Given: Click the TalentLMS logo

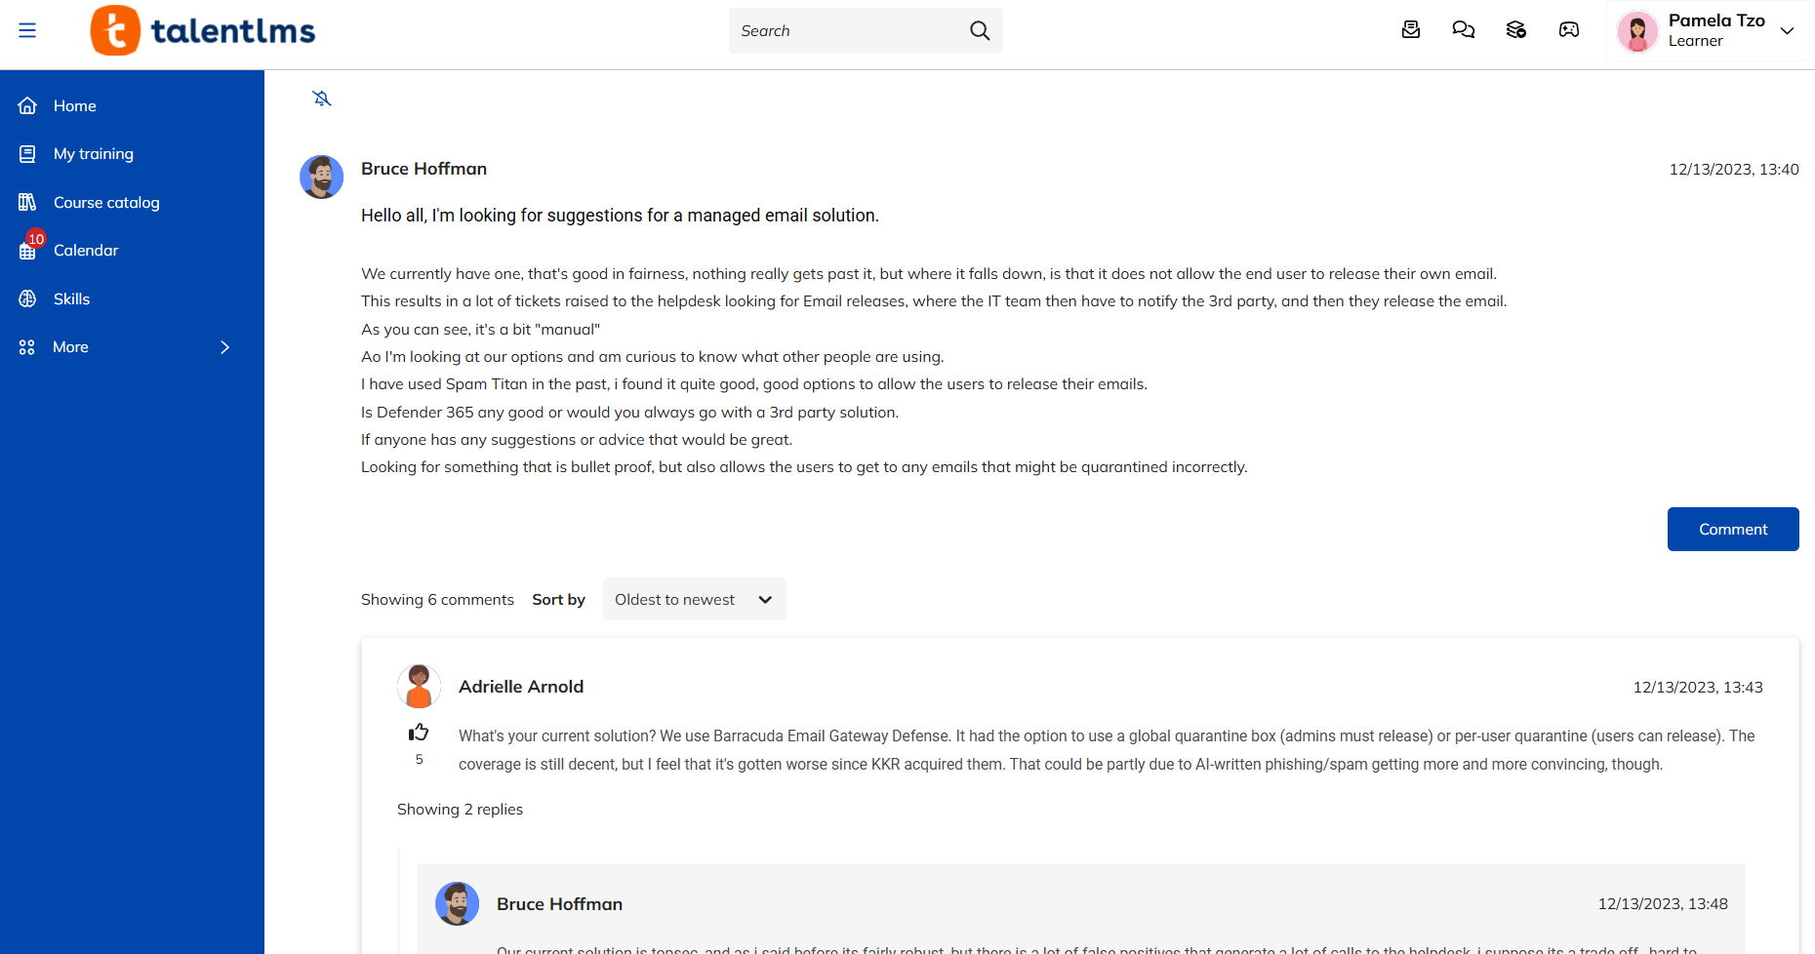Looking at the screenshot, I should [203, 30].
